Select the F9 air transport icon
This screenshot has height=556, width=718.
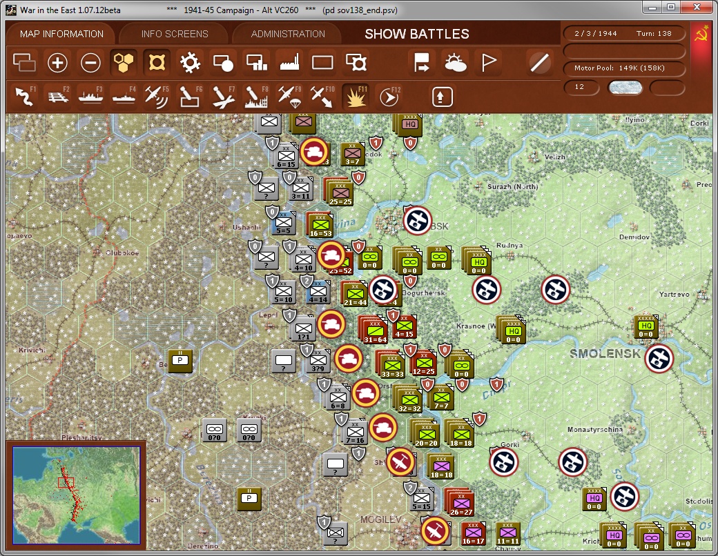(x=289, y=97)
